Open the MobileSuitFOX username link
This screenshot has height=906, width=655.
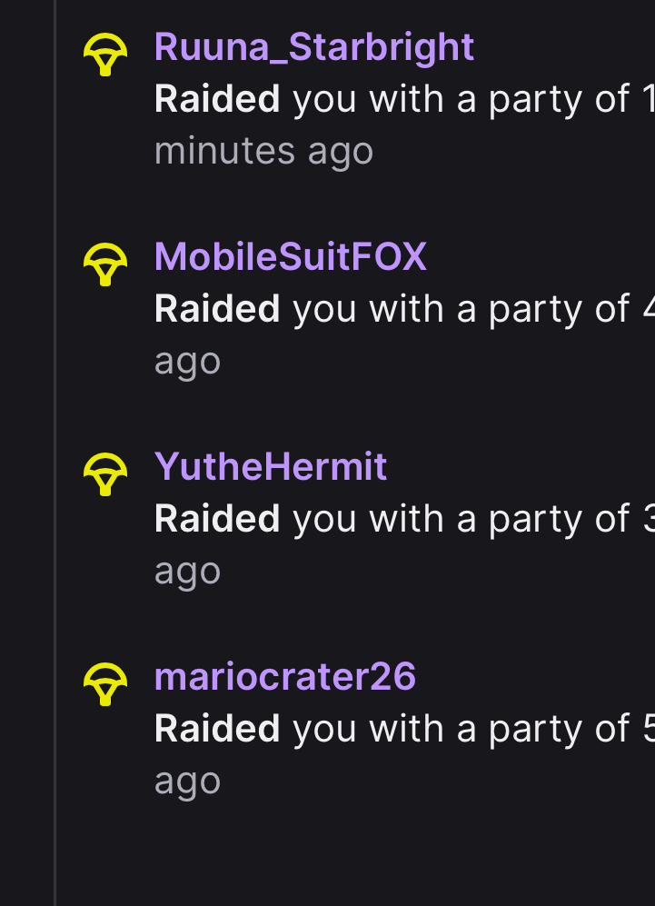point(291,257)
